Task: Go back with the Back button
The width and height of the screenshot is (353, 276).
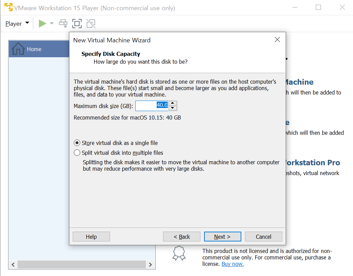Action: 182,237
